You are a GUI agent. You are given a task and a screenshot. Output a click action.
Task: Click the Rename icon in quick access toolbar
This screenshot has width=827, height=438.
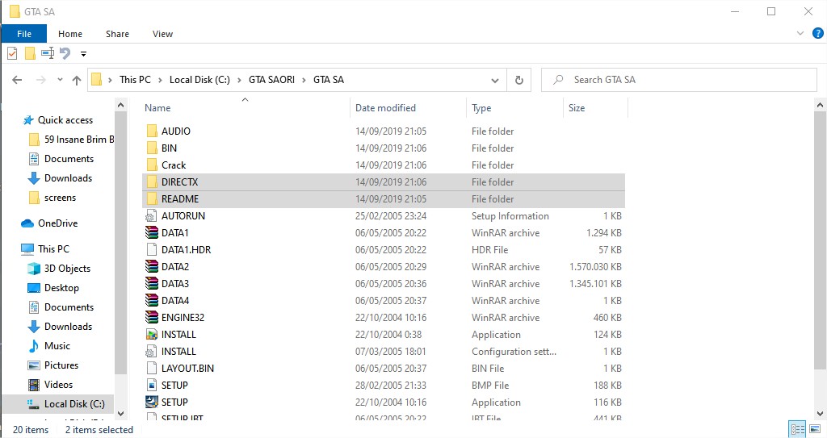click(x=48, y=52)
